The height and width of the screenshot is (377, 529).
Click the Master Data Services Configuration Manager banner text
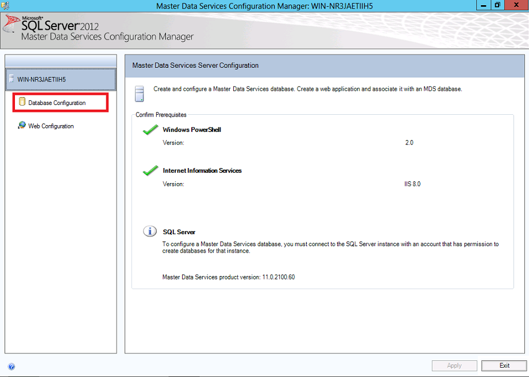pyautogui.click(x=107, y=37)
